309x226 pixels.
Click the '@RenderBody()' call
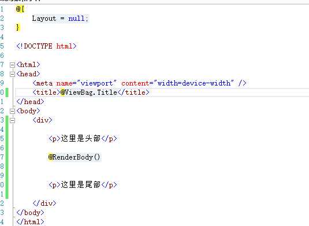pos(75,157)
